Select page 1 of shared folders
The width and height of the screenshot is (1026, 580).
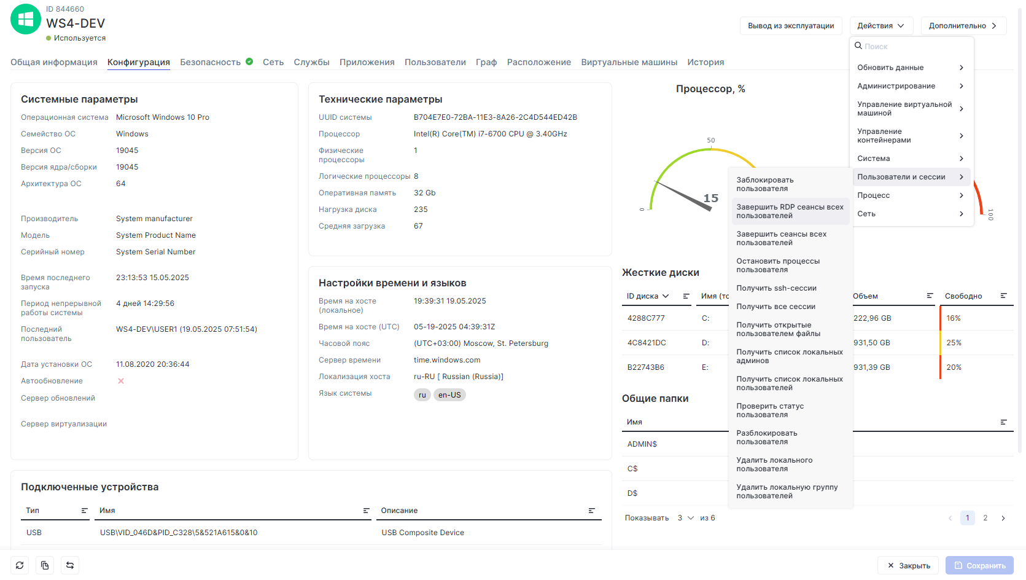[x=968, y=518]
